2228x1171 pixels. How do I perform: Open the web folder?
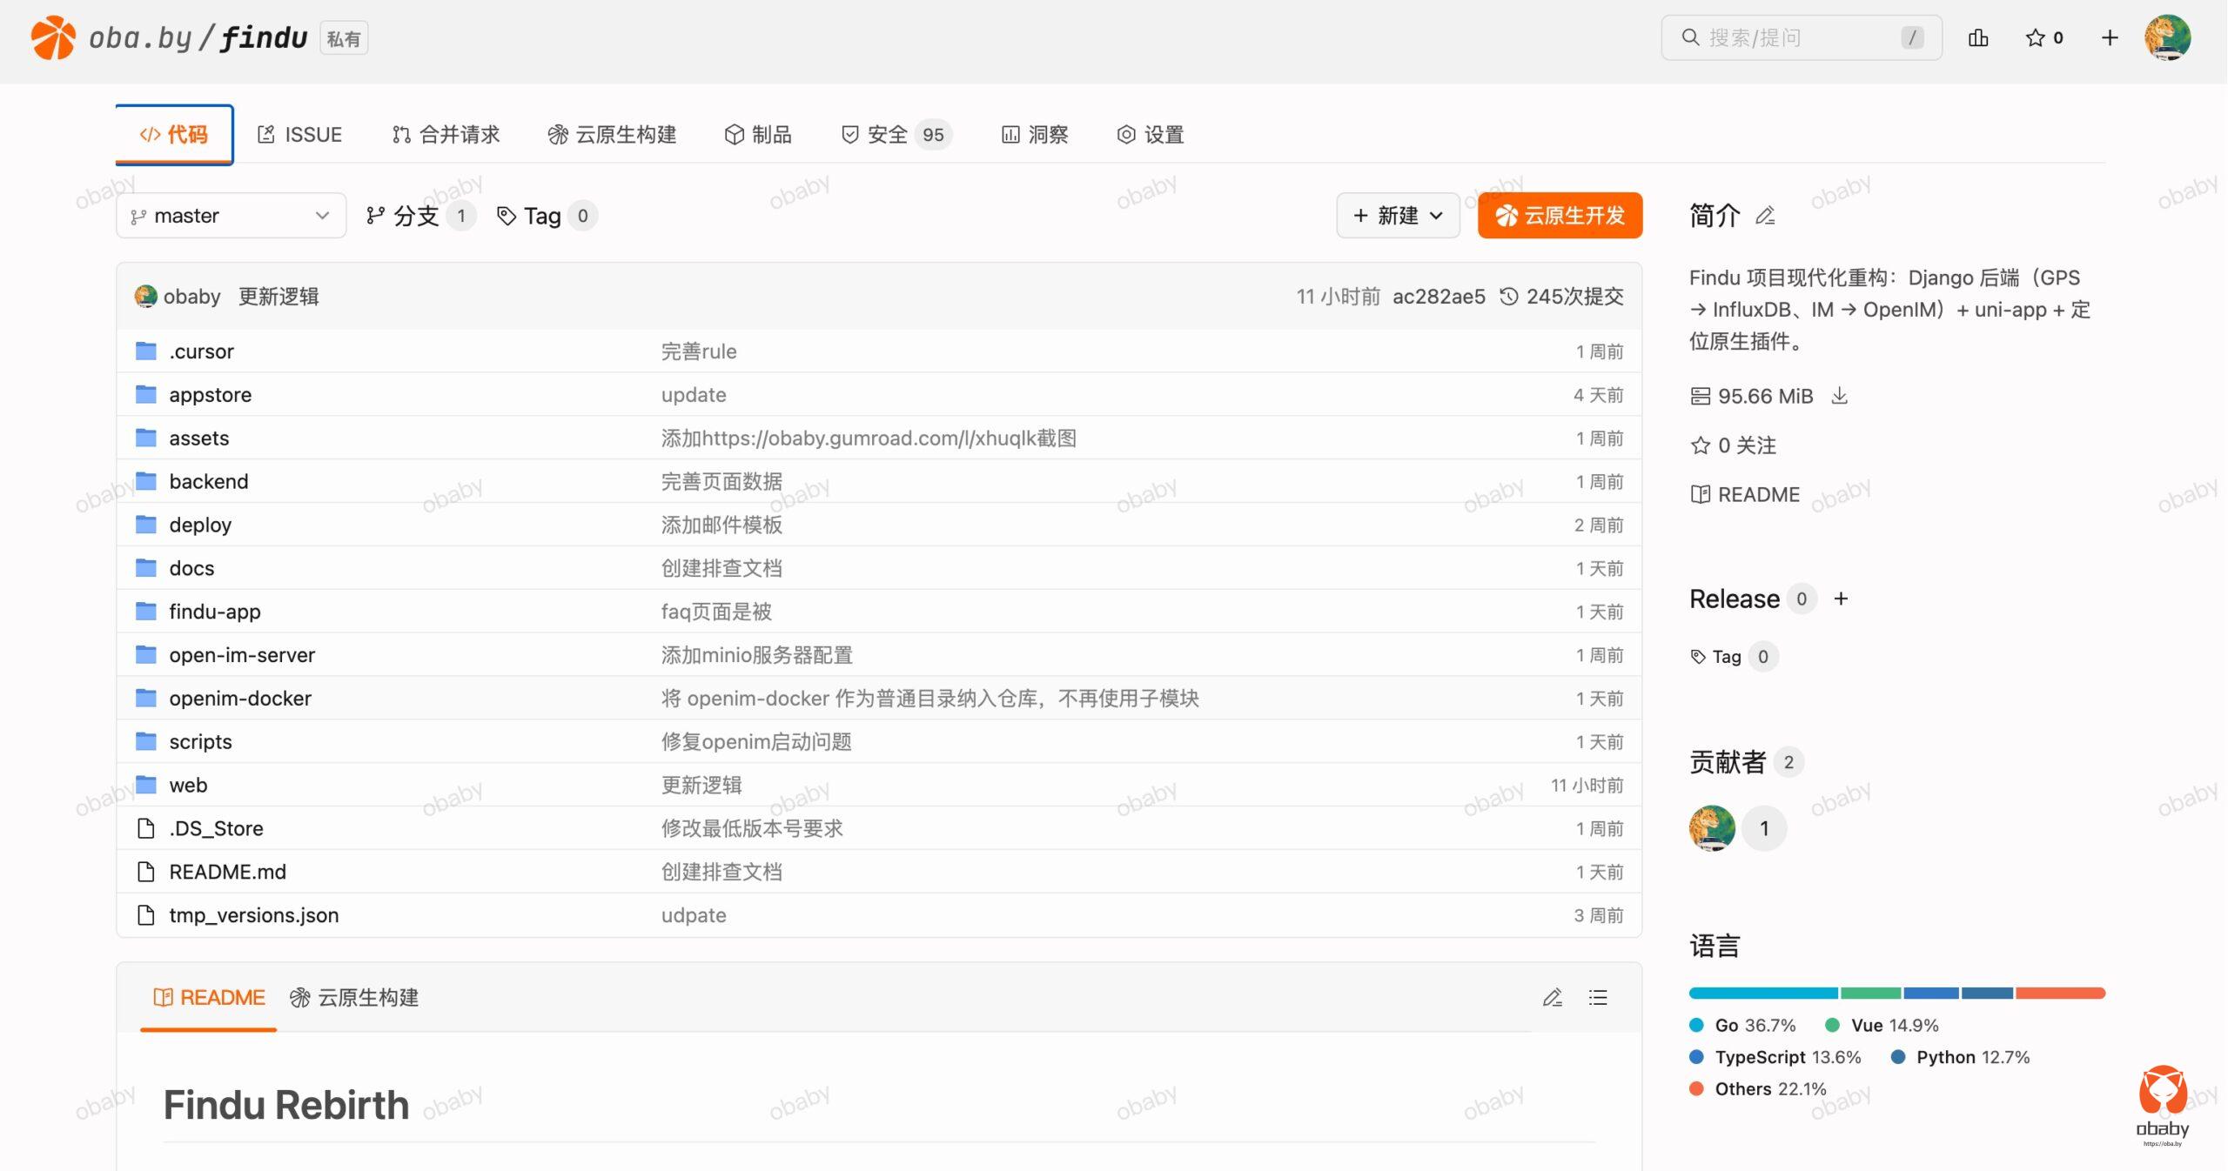click(x=188, y=786)
